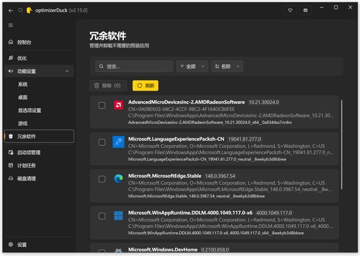Click the filter icon in 全部 dropdown
The image size is (360, 256).
[x=182, y=66]
